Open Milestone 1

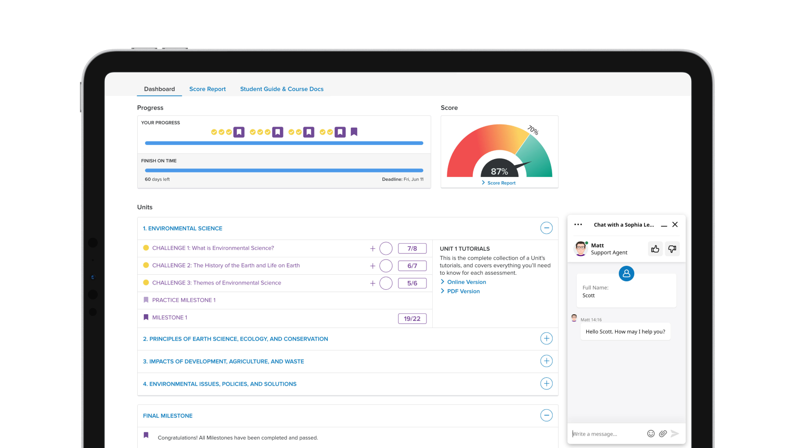coord(170,317)
